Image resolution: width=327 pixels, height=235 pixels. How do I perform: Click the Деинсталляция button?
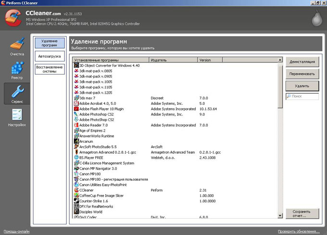[x=302, y=62]
